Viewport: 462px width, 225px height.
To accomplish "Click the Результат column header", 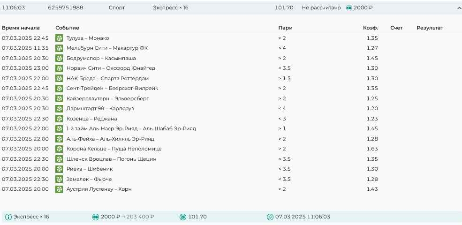I will 430,28.
